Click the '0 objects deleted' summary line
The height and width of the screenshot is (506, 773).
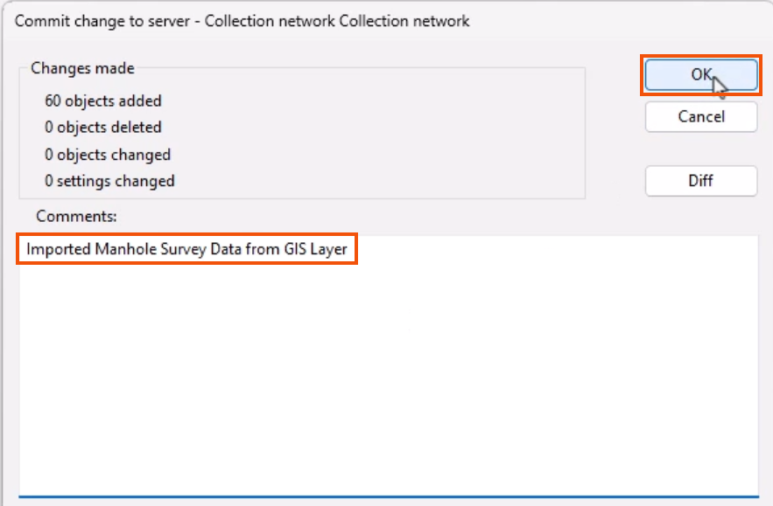click(102, 127)
